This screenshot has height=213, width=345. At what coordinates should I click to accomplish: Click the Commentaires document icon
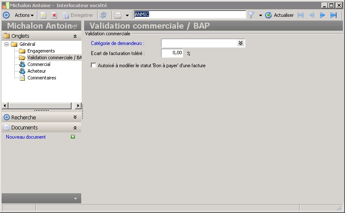[22, 78]
